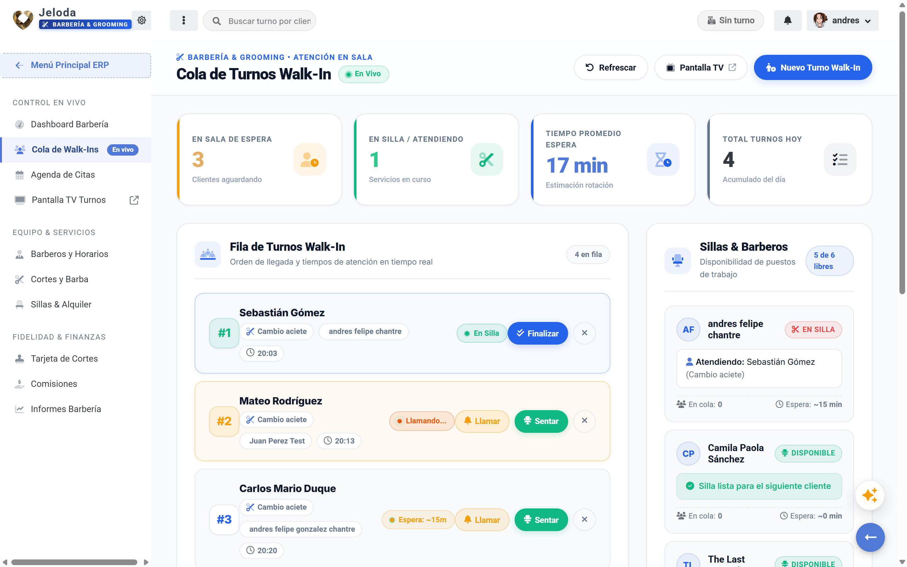907x567 pixels.
Task: Open Cortes y Barba
Action: (x=76, y=279)
